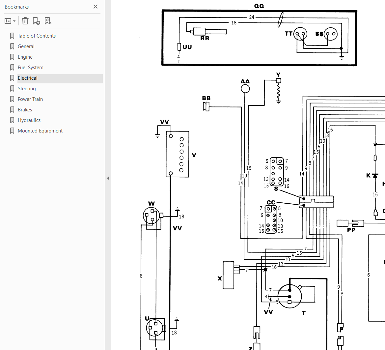
Task: Click the K diode label
Action: (x=368, y=175)
